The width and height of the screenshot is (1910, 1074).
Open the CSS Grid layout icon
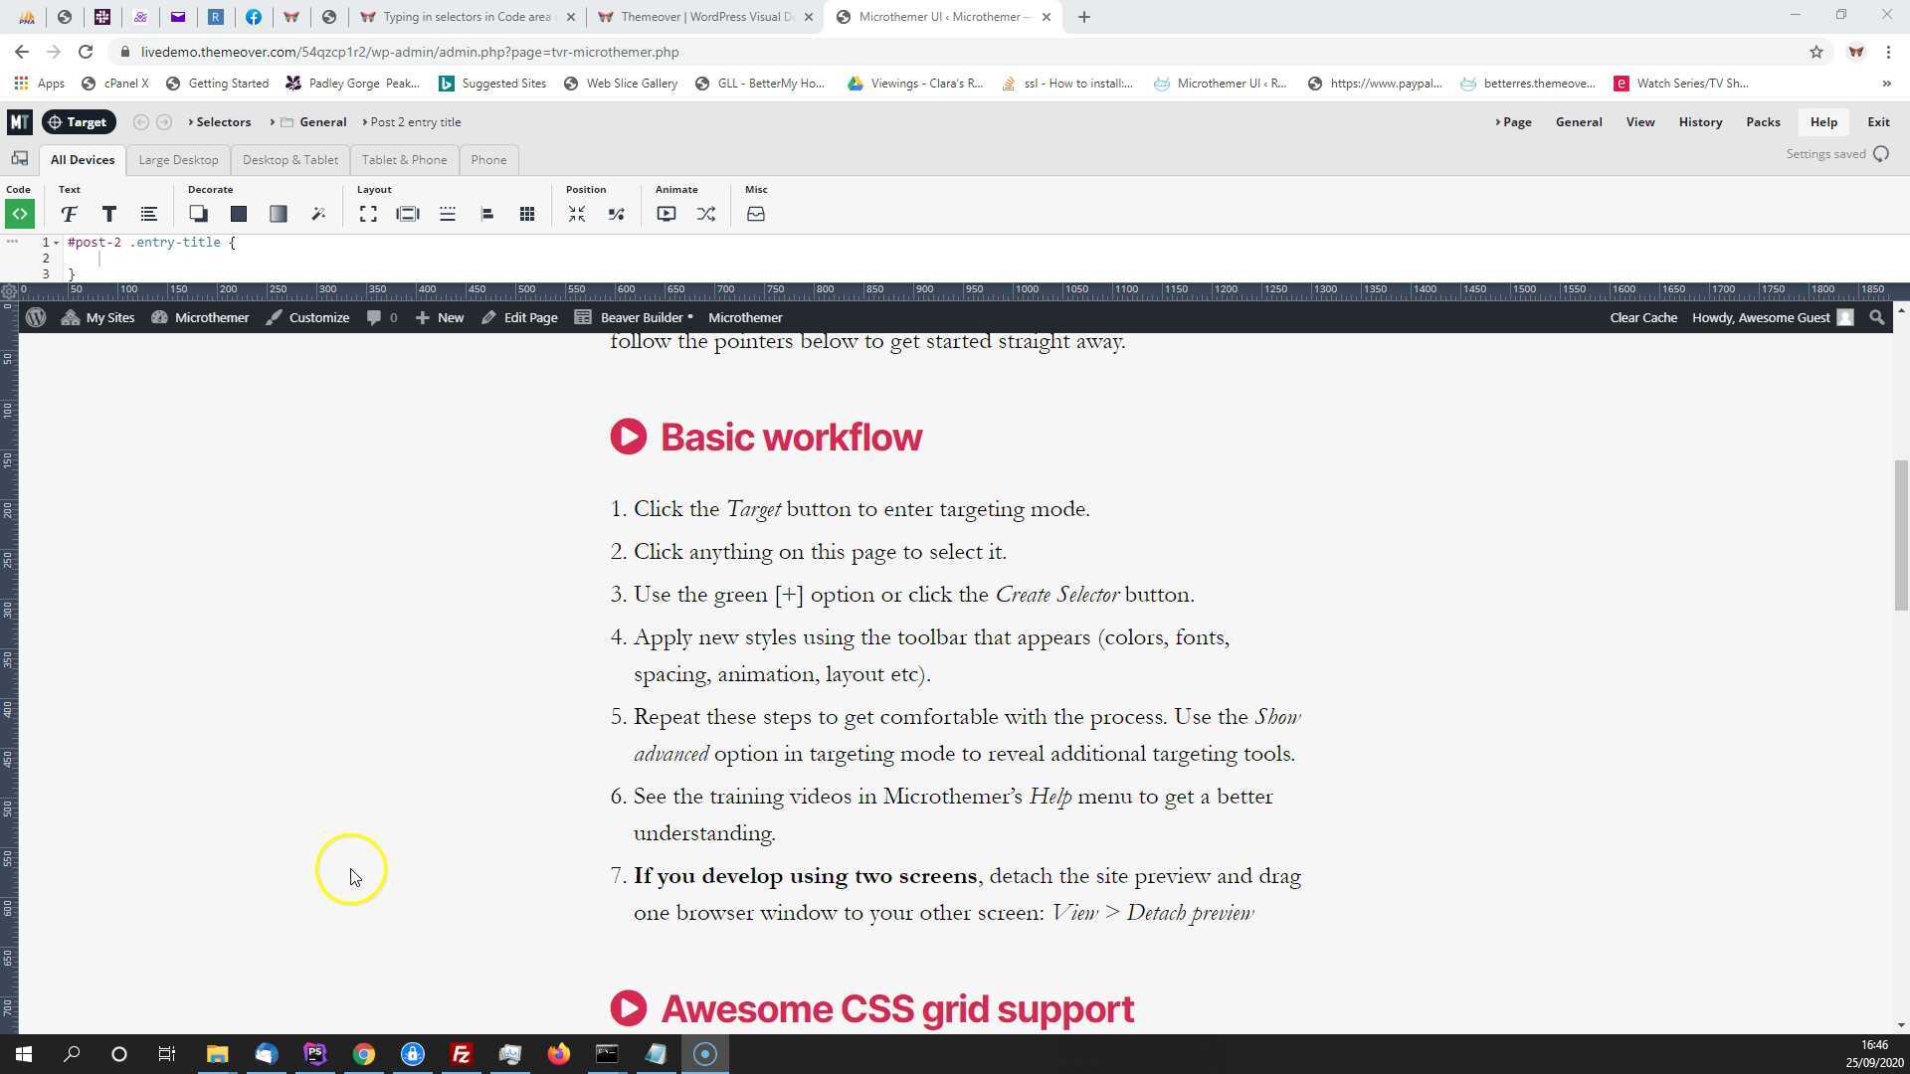526,214
